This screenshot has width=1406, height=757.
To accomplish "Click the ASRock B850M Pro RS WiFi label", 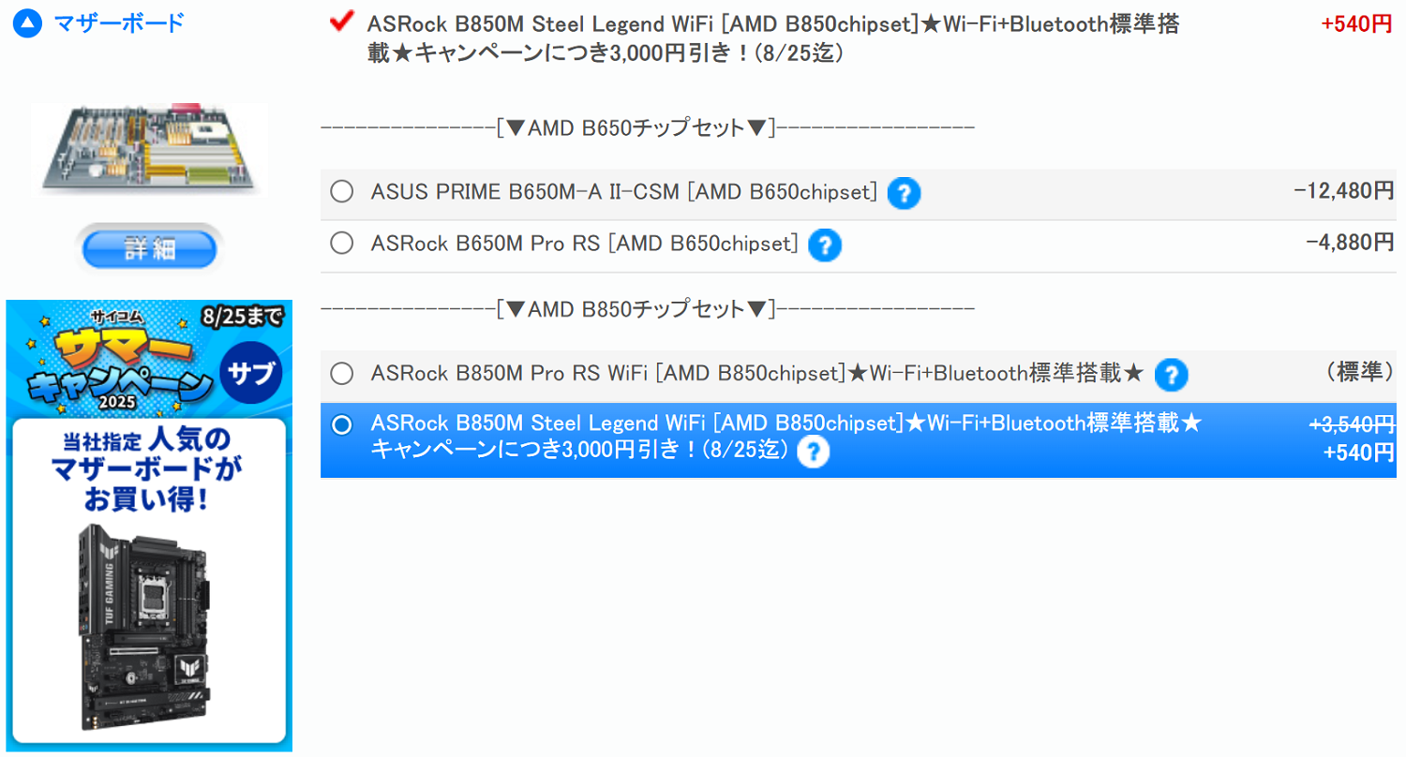I will click(x=757, y=374).
